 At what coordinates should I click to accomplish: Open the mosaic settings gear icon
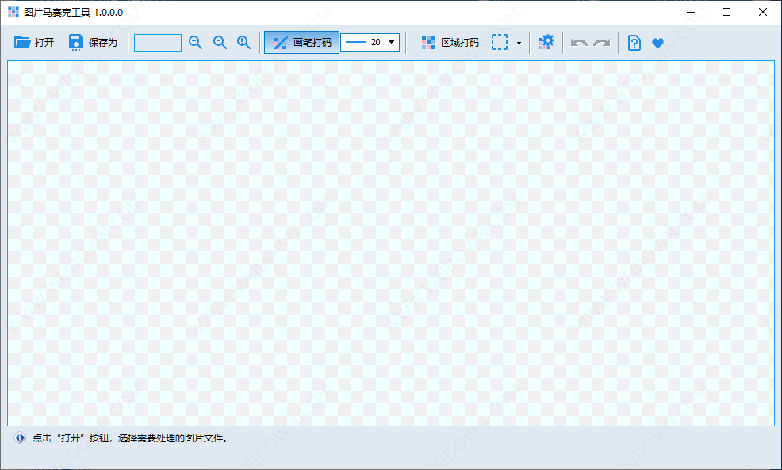tap(546, 42)
